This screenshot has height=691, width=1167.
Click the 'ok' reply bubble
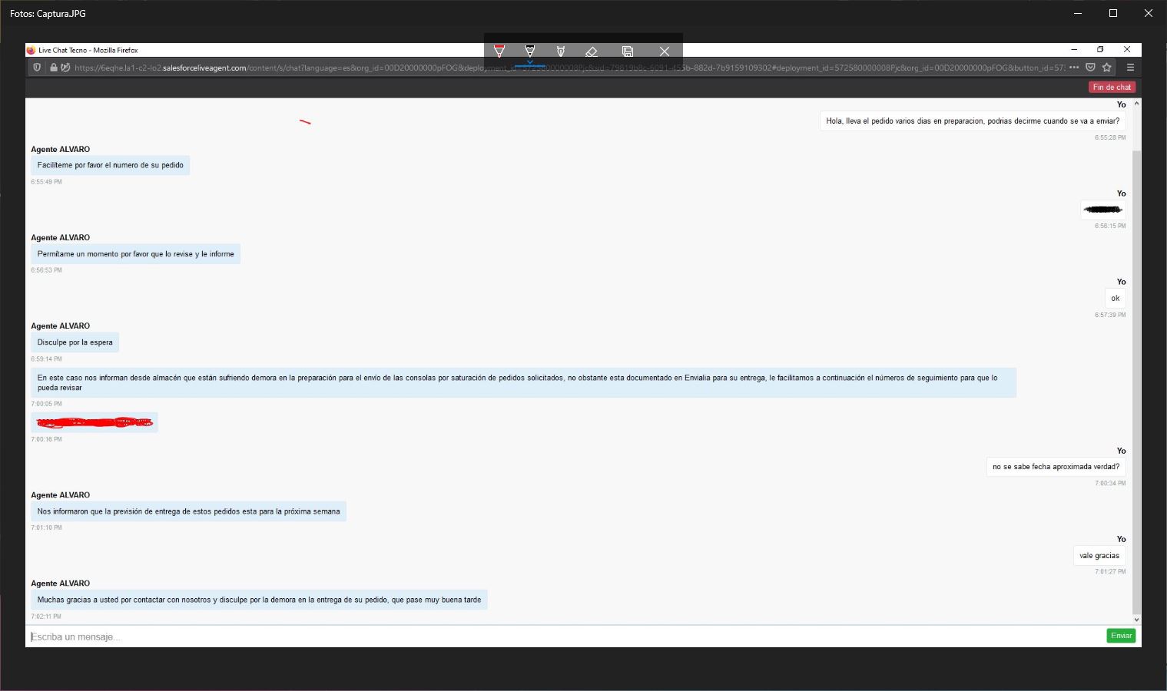tap(1115, 299)
